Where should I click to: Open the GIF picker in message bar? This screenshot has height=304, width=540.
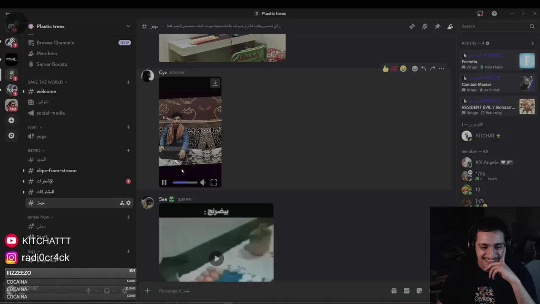tap(407, 290)
